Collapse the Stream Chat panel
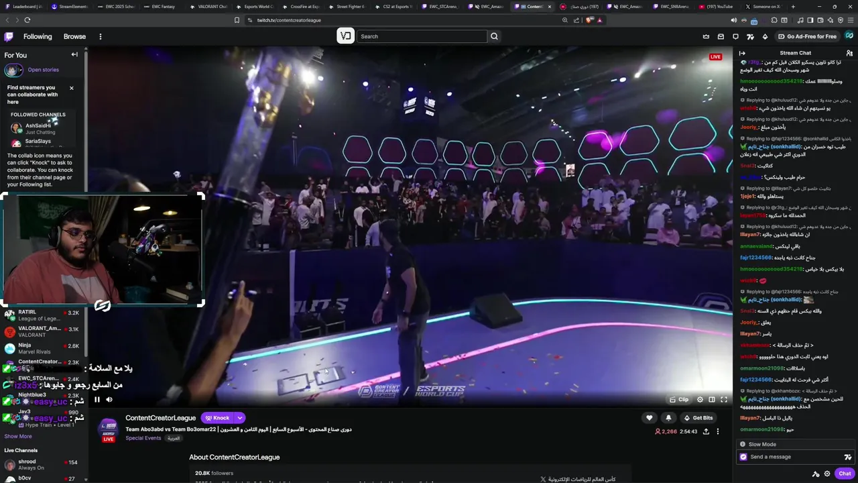Viewport: 858px width, 483px height. pos(742,53)
